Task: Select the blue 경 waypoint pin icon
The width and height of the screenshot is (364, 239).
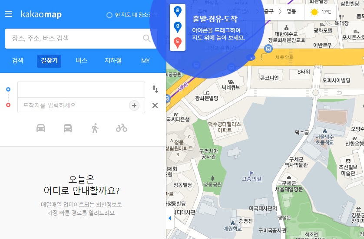Action: (x=178, y=27)
